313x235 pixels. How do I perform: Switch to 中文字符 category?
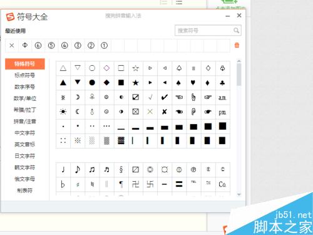[25, 133]
